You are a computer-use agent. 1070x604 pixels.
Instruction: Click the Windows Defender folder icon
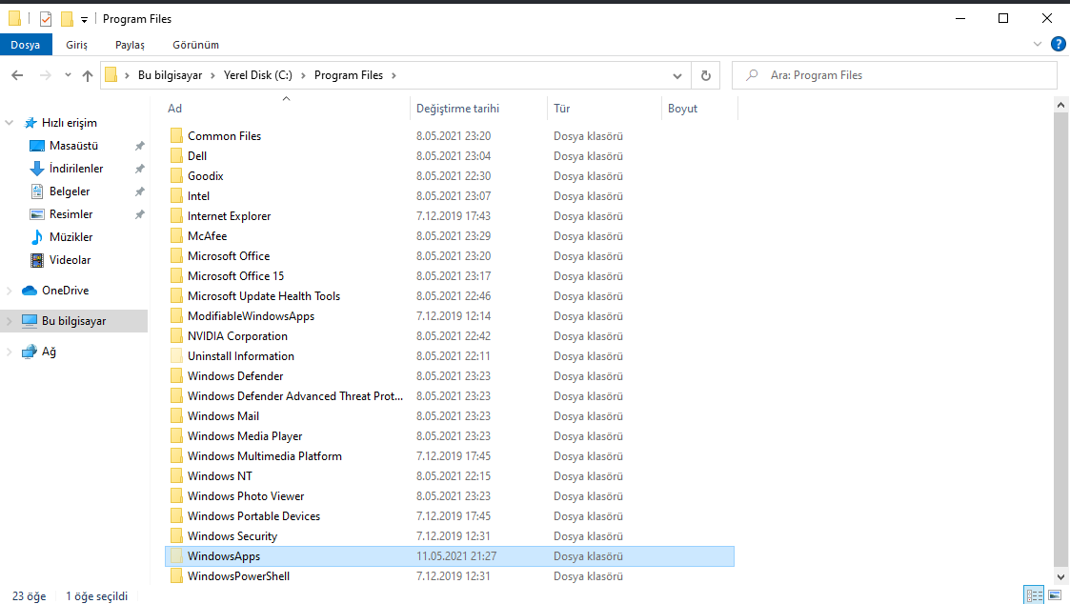[176, 376]
